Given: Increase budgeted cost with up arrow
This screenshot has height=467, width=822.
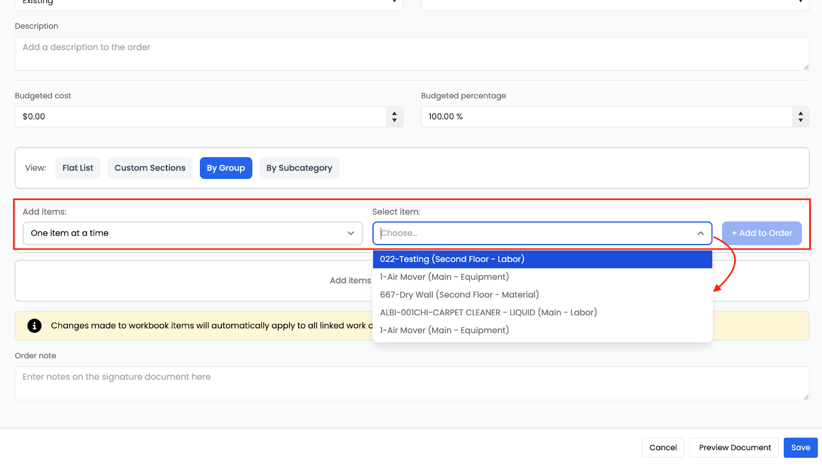Looking at the screenshot, I should click(x=394, y=114).
